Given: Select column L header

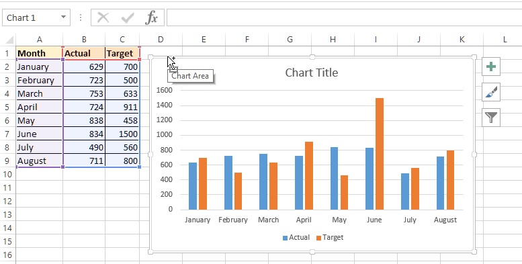Looking at the screenshot, I should (505, 40).
